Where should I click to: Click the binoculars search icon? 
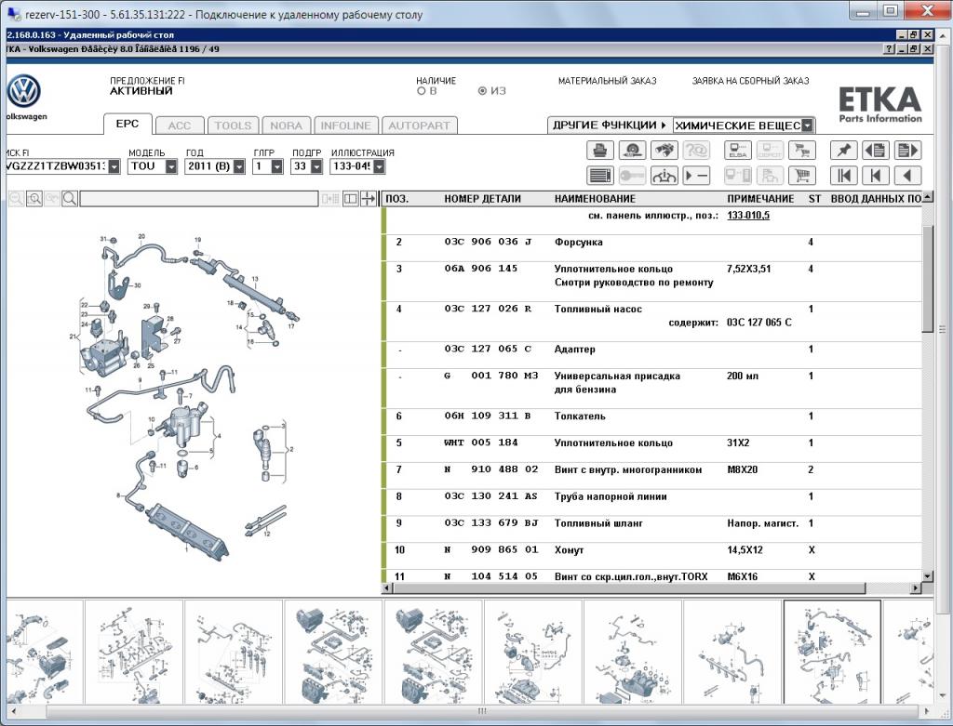click(x=664, y=150)
